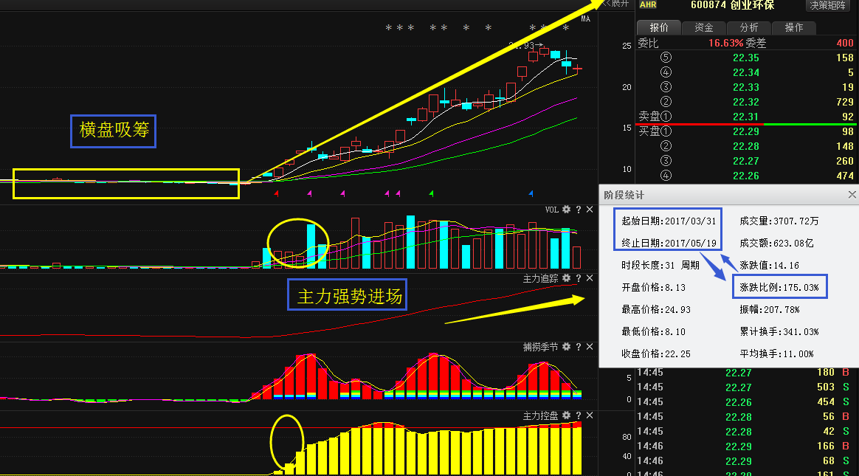Image resolution: width=859 pixels, height=476 pixels.
Task: Close the 捕捞季节 indicator panel
Action: (x=589, y=347)
